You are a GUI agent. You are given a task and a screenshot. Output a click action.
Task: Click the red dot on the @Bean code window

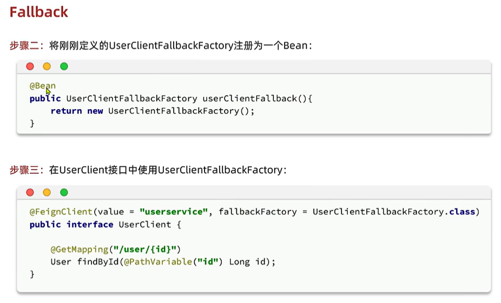point(30,66)
